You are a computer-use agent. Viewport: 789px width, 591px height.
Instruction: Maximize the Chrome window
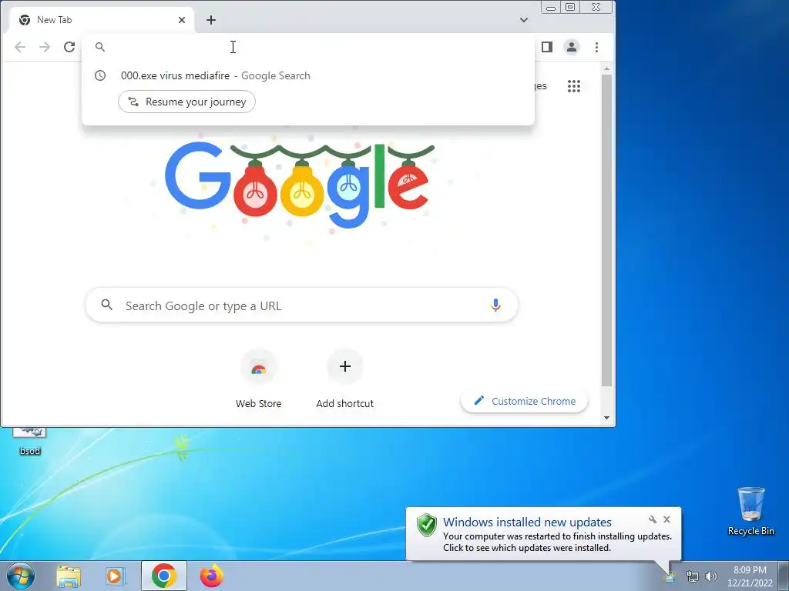(x=570, y=8)
